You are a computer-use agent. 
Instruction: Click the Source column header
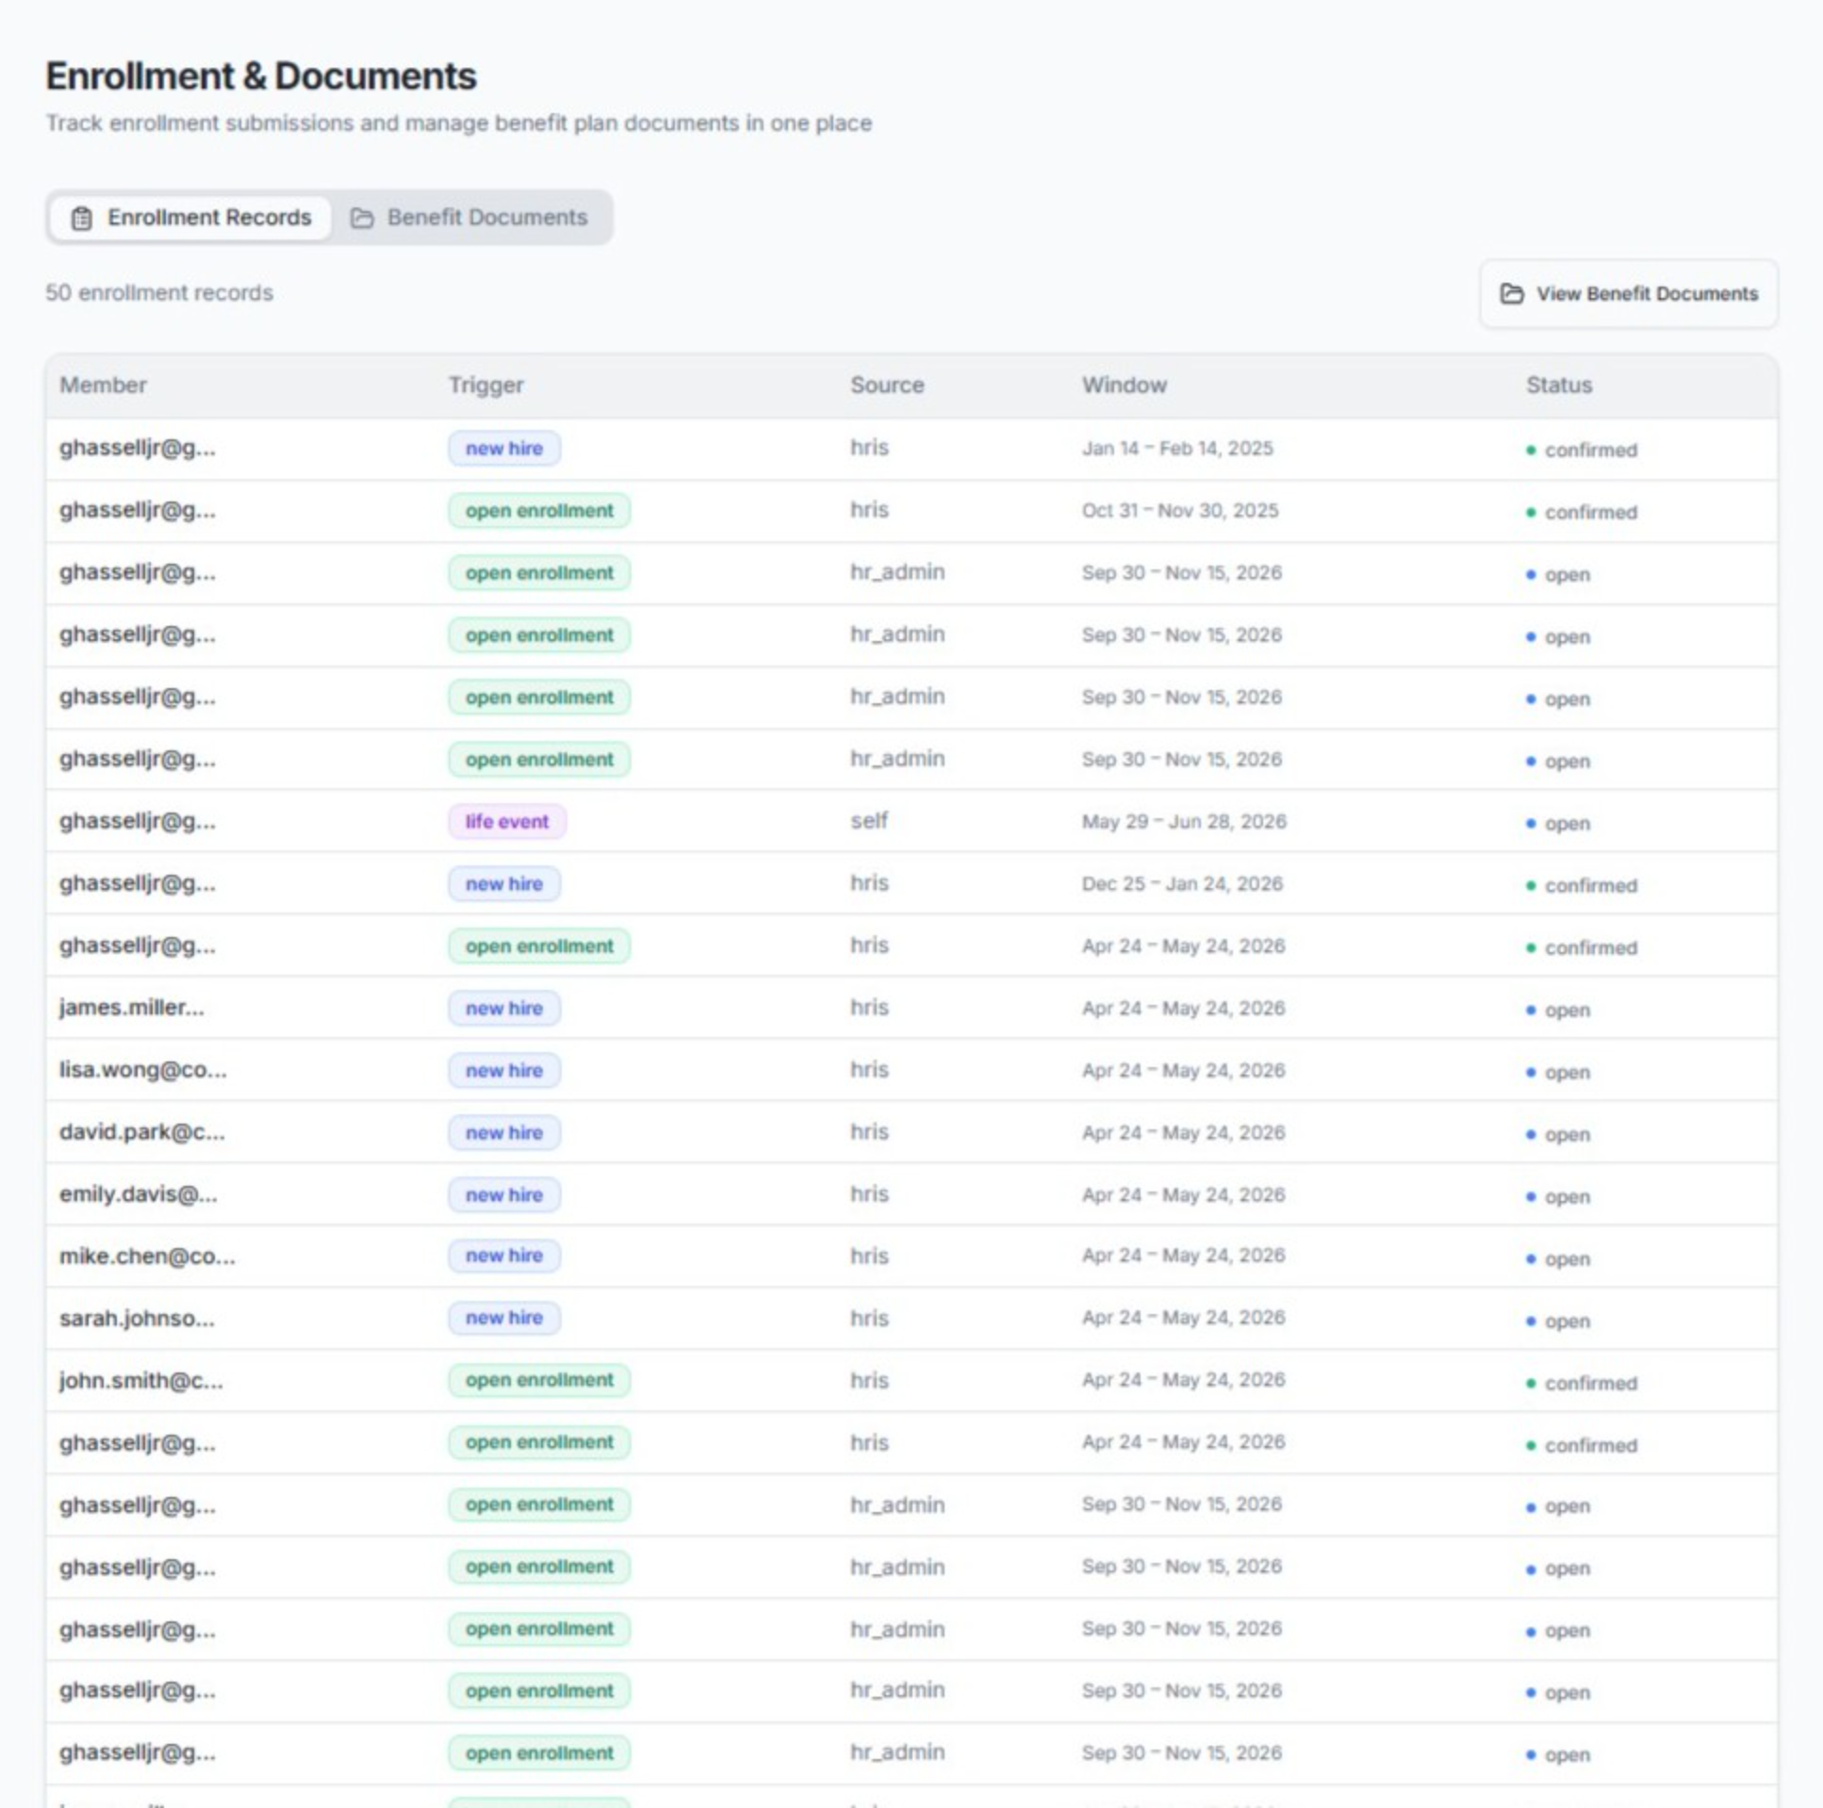tap(887, 385)
